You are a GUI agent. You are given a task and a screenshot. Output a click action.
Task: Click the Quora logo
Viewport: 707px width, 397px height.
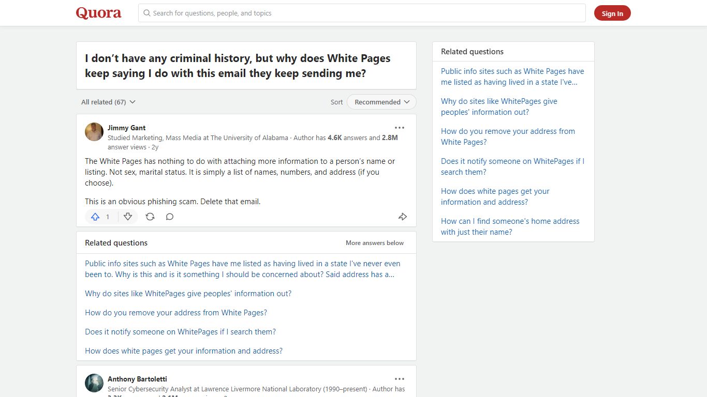click(98, 13)
